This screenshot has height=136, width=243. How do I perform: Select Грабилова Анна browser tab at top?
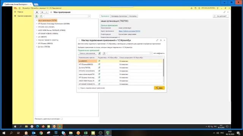(x=17, y=4)
